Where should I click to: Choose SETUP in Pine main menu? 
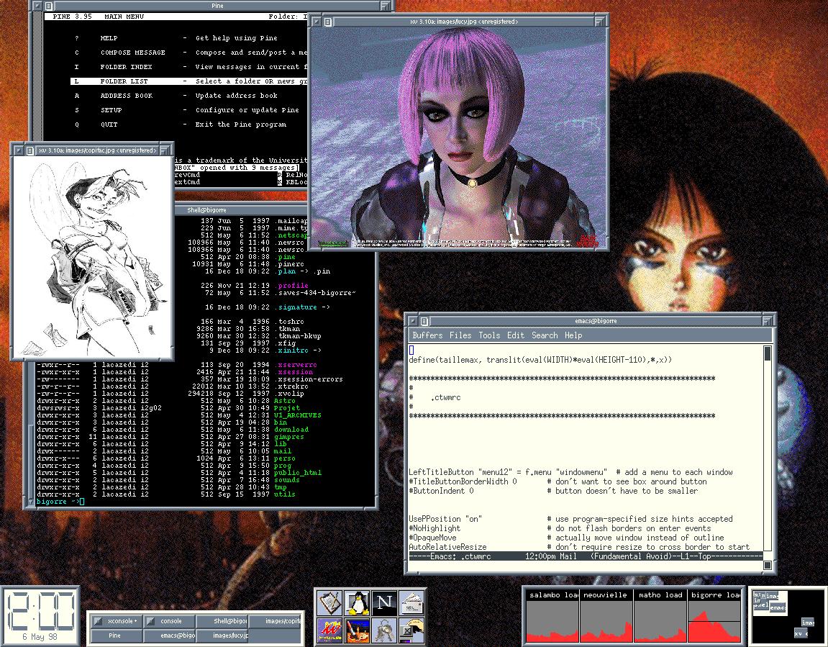point(111,110)
